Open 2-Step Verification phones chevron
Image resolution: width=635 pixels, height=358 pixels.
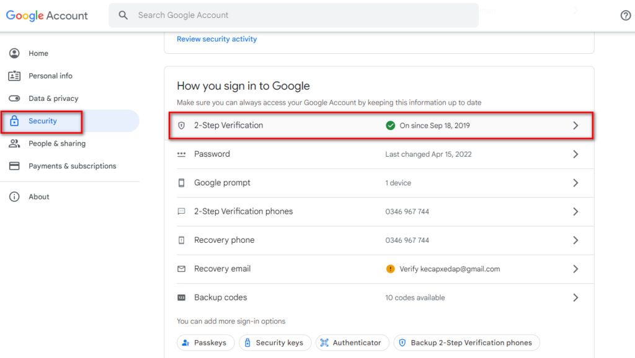point(575,212)
